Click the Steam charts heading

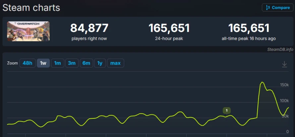click(x=31, y=8)
